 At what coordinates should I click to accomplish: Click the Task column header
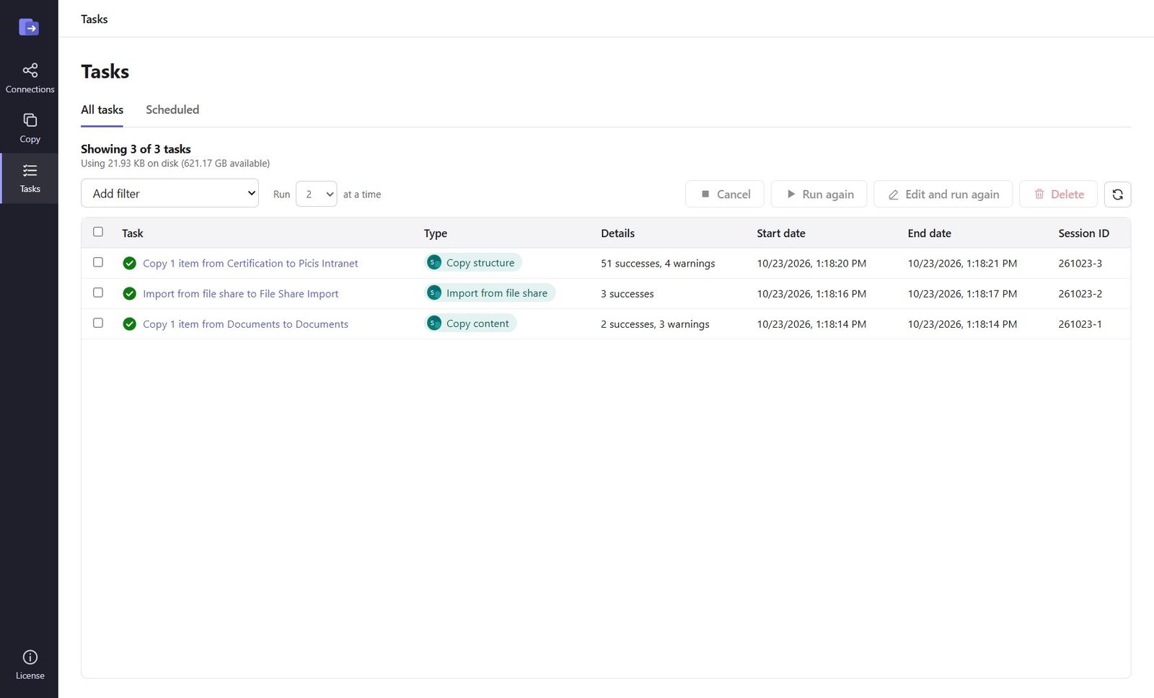(133, 233)
